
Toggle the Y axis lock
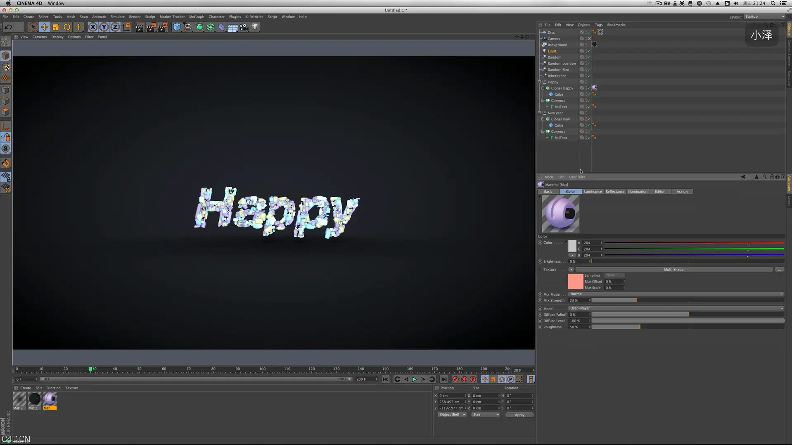click(x=104, y=27)
